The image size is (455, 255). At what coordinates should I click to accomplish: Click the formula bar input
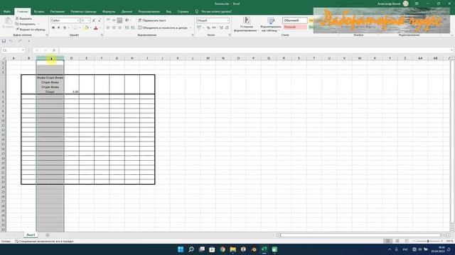[x=254, y=50]
